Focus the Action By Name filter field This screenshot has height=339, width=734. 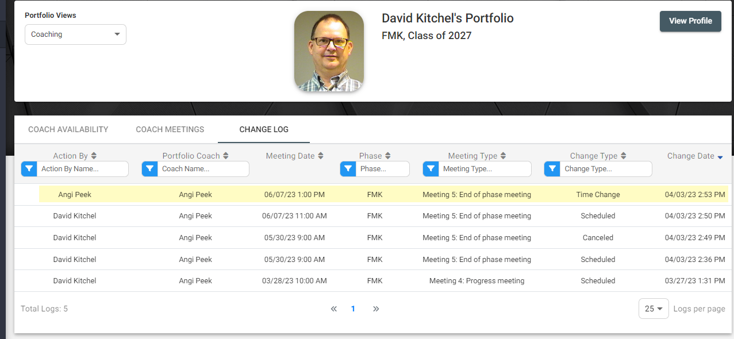tap(83, 169)
